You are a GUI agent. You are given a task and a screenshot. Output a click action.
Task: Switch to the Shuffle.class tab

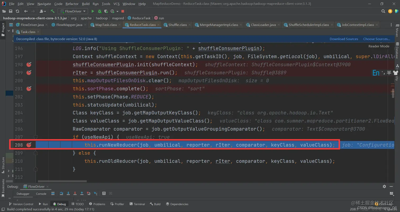(178, 25)
